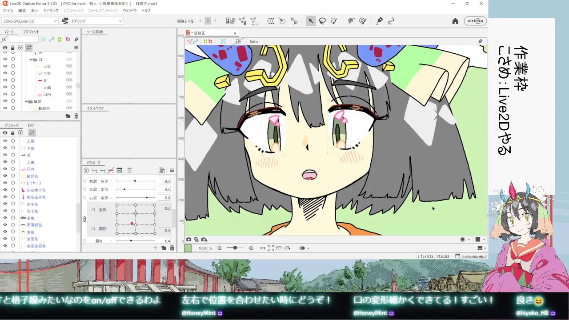Add a new parameter with plus icon
The height and width of the screenshot is (320, 569).
click(155, 248)
